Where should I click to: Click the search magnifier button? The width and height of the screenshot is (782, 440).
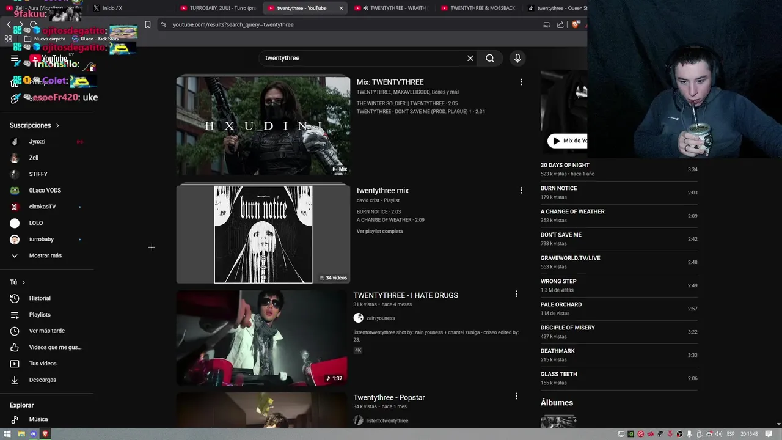click(490, 58)
